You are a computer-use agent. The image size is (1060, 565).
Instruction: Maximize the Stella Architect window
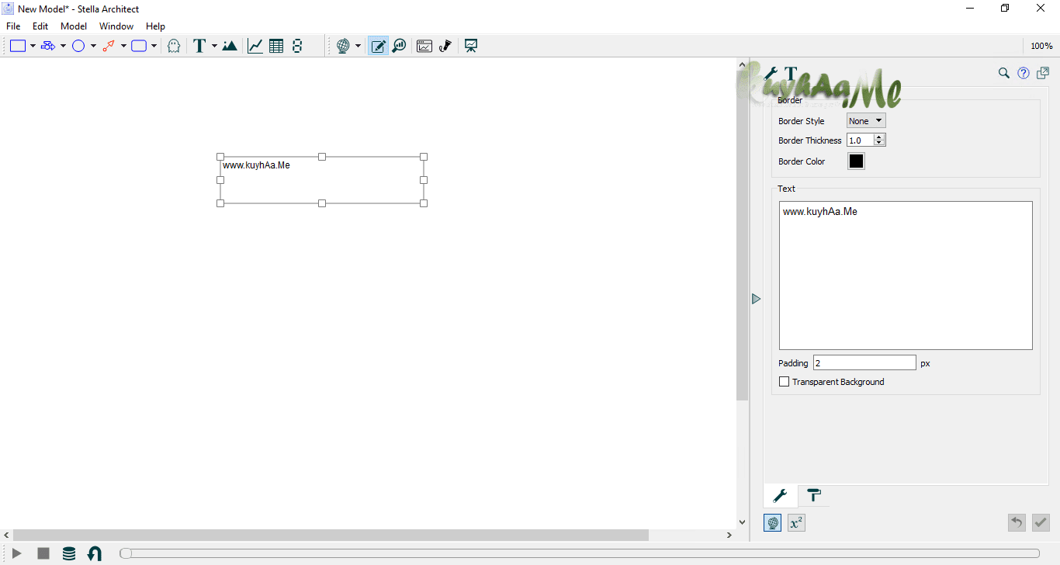[1005, 9]
